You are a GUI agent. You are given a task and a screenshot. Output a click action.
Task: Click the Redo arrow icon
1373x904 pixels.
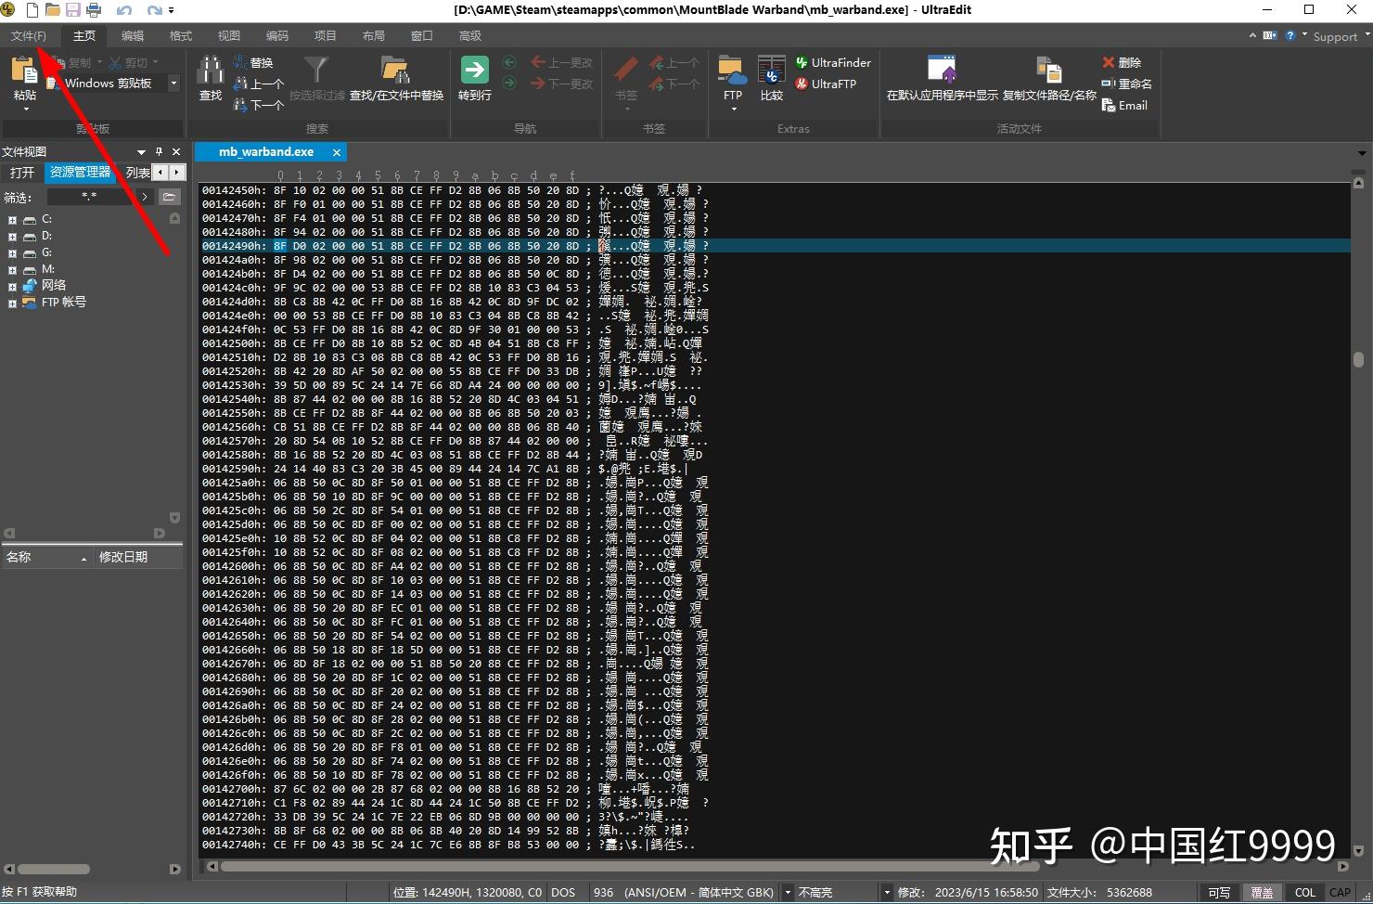(x=154, y=10)
